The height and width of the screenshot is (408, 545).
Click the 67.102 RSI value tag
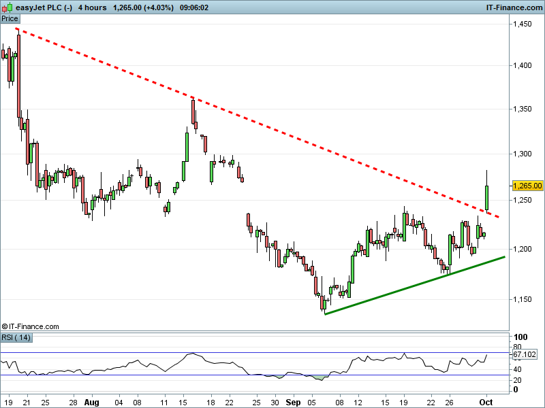(524, 354)
